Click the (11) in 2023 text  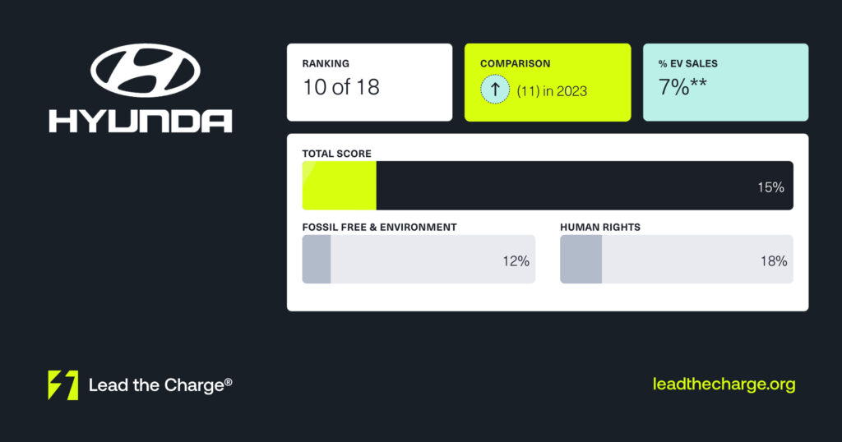pyautogui.click(x=552, y=91)
